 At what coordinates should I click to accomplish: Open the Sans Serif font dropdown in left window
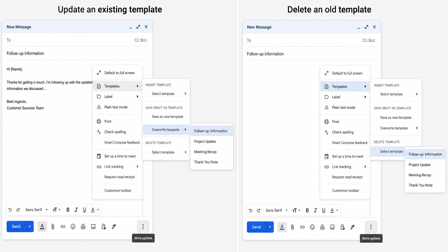click(x=36, y=210)
